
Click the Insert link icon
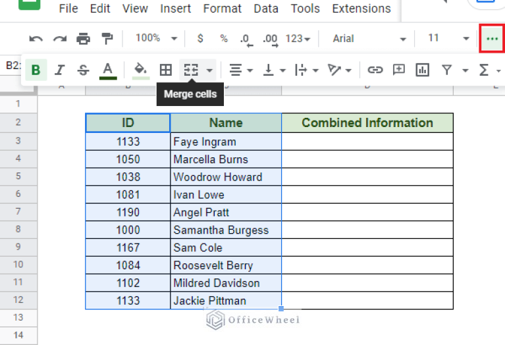tap(375, 70)
